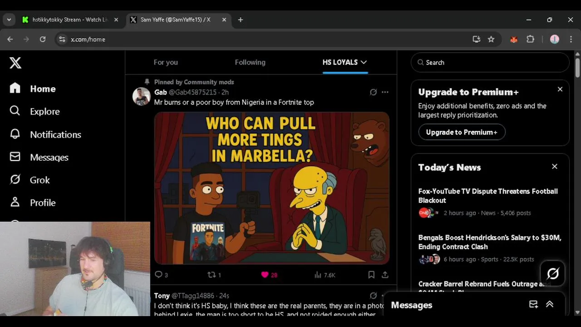Viewport: 581px width, 327px height.
Task: Click Tony's username link
Action: (192, 296)
